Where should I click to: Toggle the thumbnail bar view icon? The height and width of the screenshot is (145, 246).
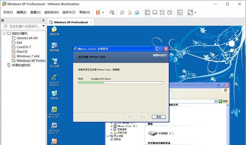point(155,13)
